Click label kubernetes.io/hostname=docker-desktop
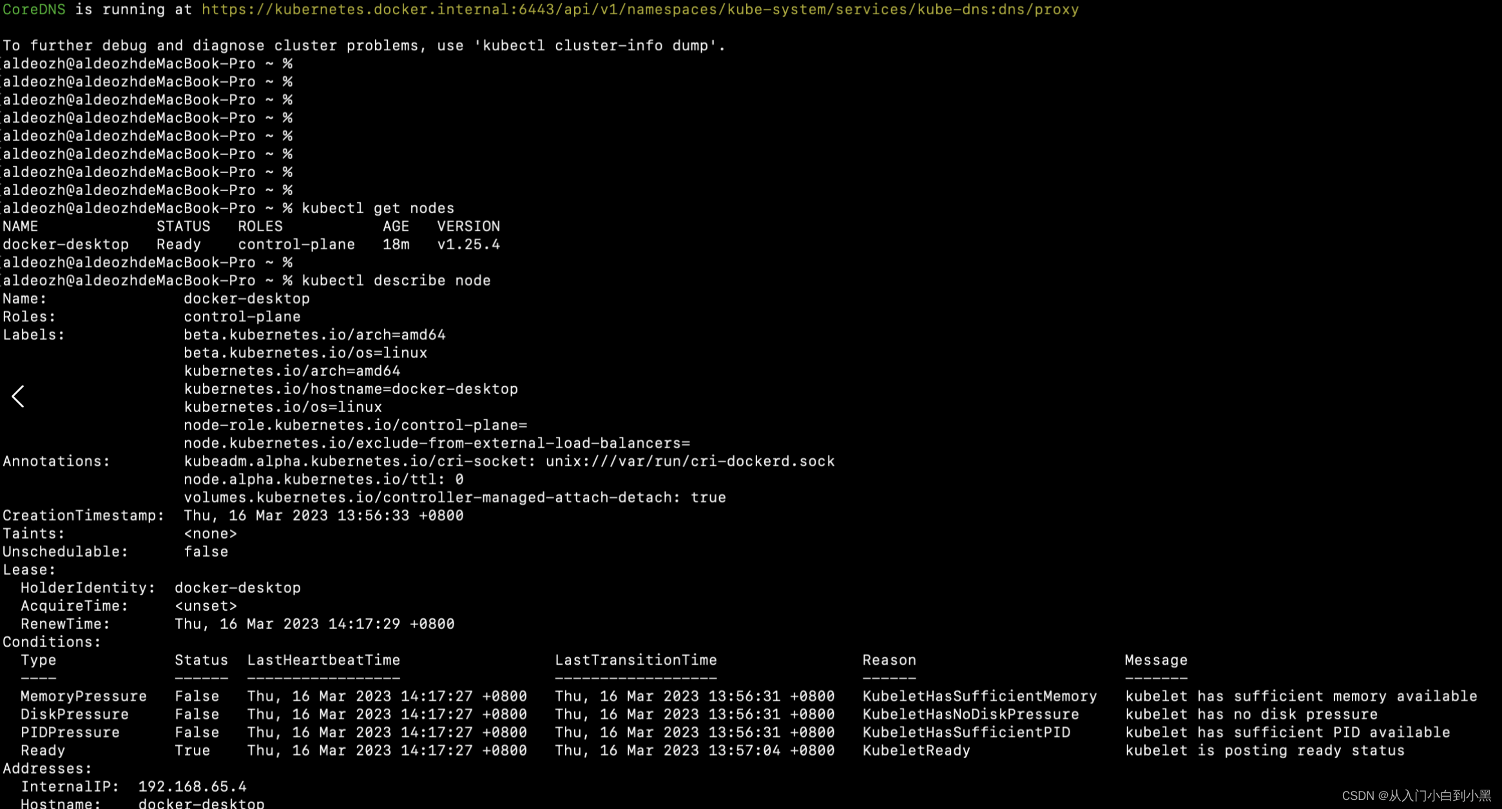The image size is (1502, 809). pos(351,389)
